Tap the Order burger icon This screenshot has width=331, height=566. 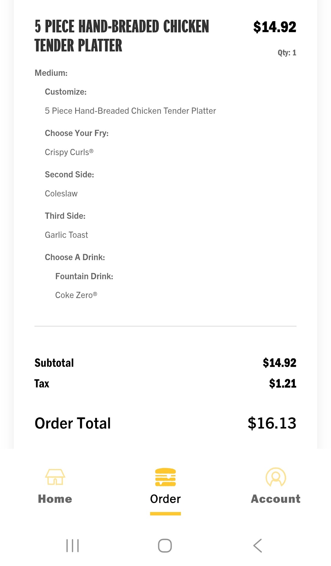(x=165, y=477)
